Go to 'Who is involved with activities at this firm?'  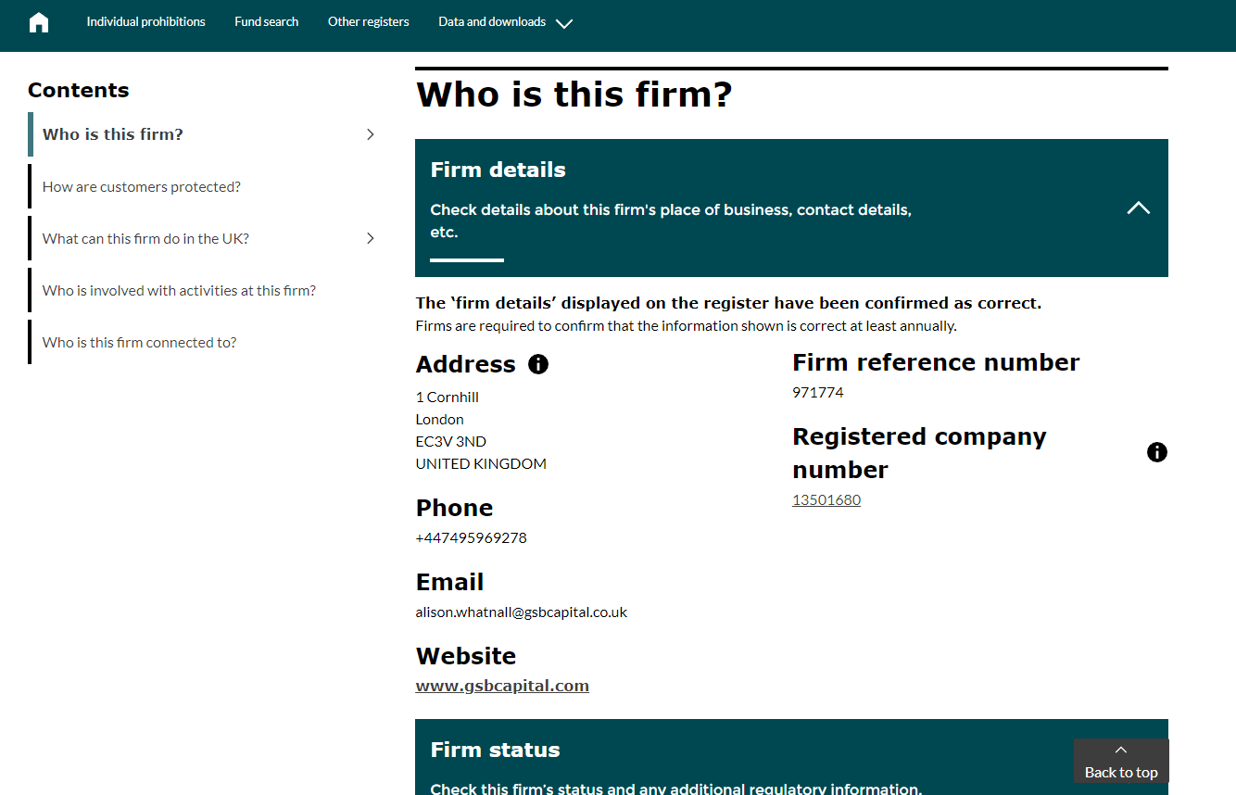click(x=179, y=290)
